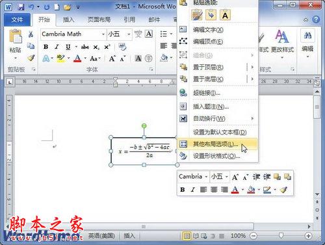Viewport: 325px width, 245px height.
Task: Click the Undo icon in quick access toolbar
Action: click(31, 7)
